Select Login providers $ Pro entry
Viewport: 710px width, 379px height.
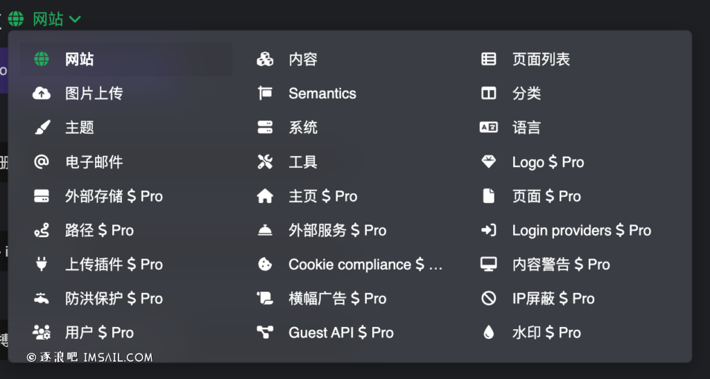[x=581, y=231]
